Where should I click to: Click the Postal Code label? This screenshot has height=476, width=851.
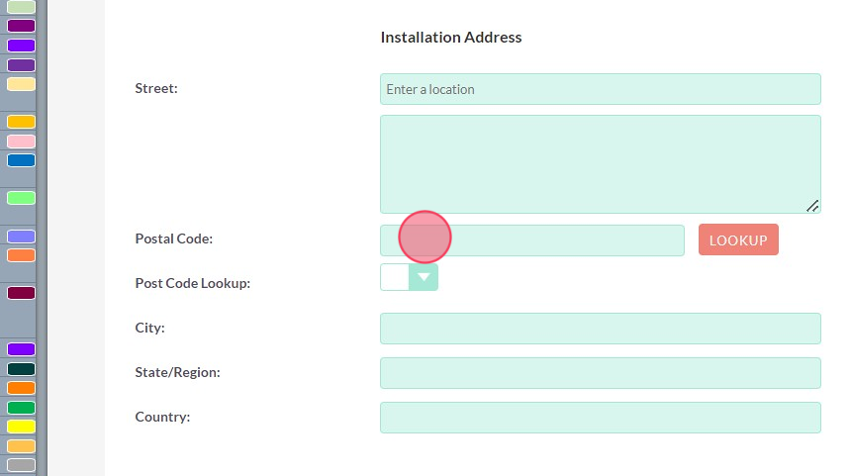[174, 238]
